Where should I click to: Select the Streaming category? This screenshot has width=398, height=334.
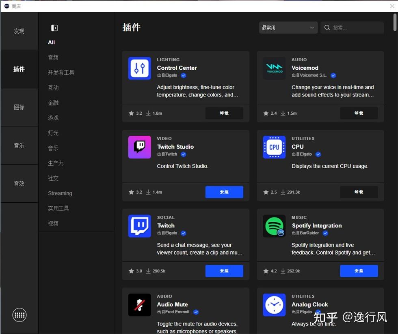[60, 193]
